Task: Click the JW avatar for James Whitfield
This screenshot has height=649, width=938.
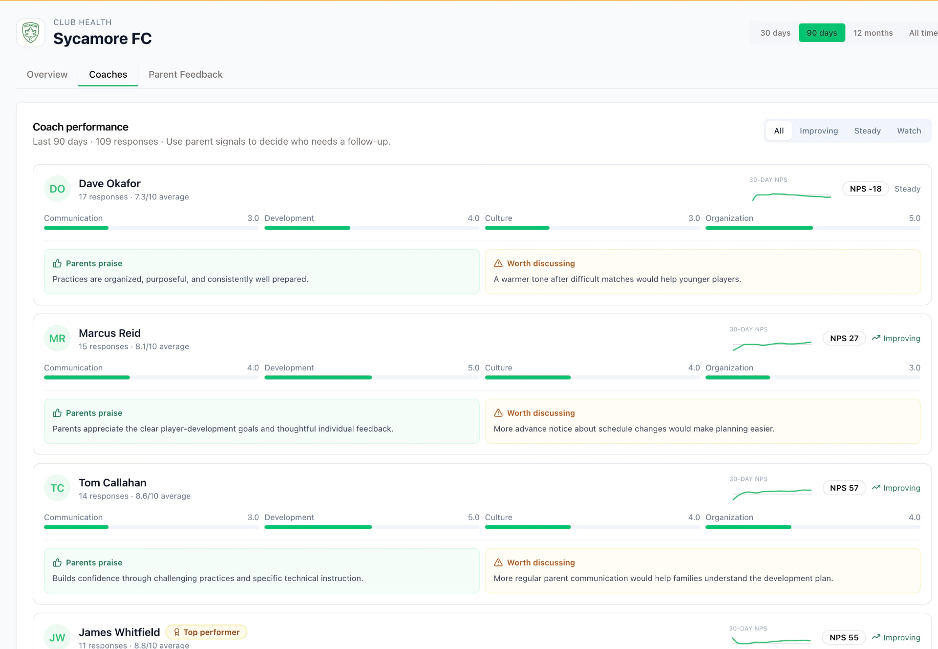Action: click(x=57, y=637)
